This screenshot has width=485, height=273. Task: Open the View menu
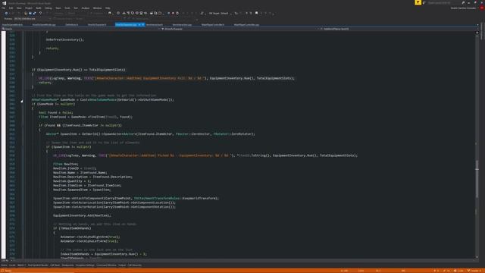[19, 8]
